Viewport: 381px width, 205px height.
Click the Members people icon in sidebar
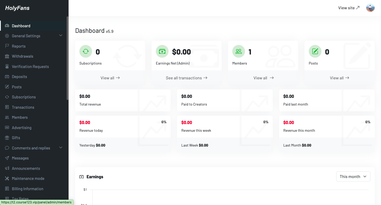[x=7, y=117]
